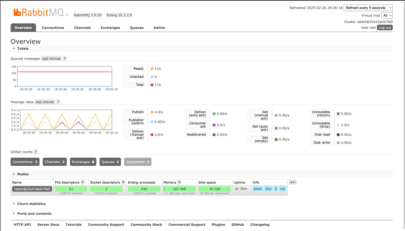Image resolution: width=405 pixels, height=231 pixels.
Task: Open the node rabbit@20d15ad27fa0 link
Action: tap(32, 189)
